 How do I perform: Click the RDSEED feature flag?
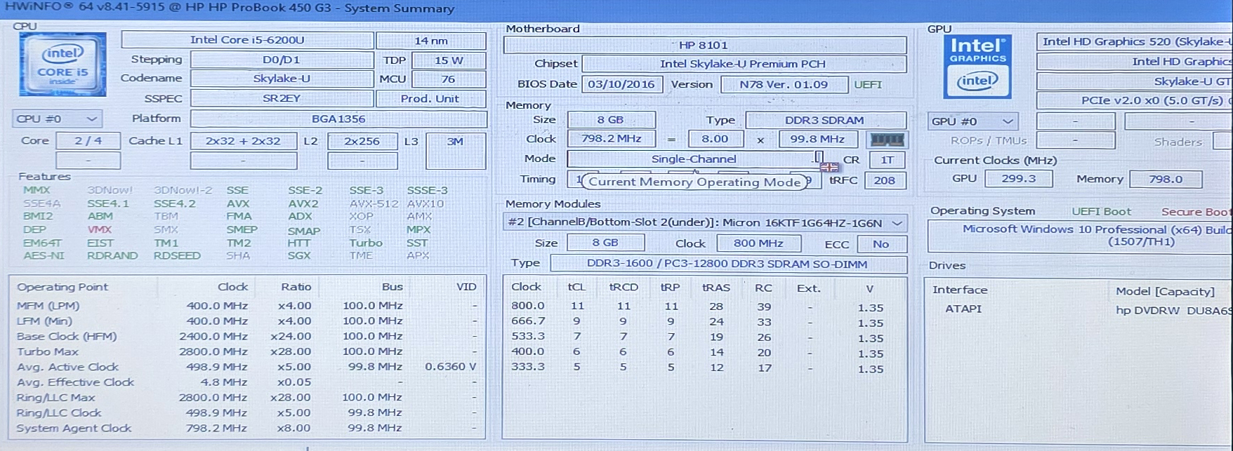(x=177, y=255)
